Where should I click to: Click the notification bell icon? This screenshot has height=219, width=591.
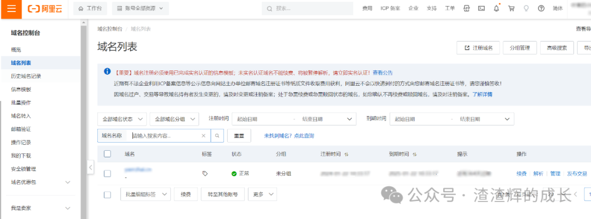coord(496,8)
